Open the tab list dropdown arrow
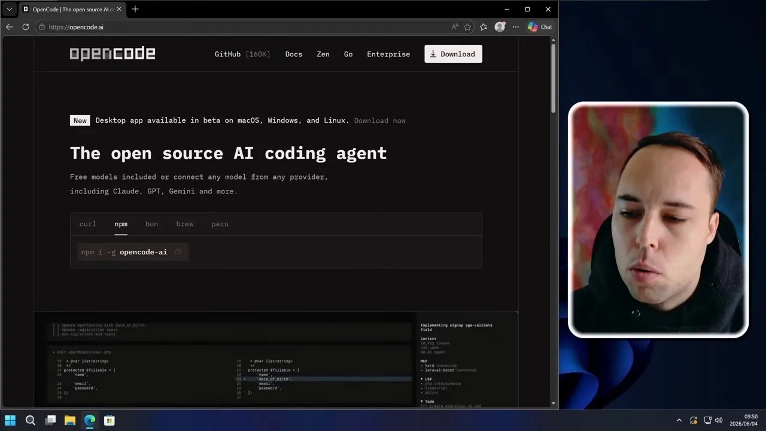The height and width of the screenshot is (431, 766). 9,9
